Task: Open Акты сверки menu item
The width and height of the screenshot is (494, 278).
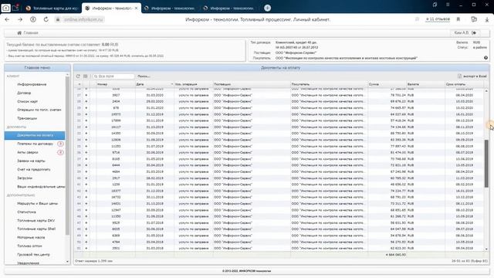Action: pyautogui.click(x=28, y=152)
